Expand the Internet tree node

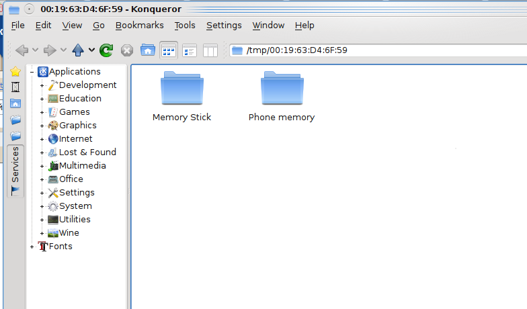pyautogui.click(x=42, y=139)
